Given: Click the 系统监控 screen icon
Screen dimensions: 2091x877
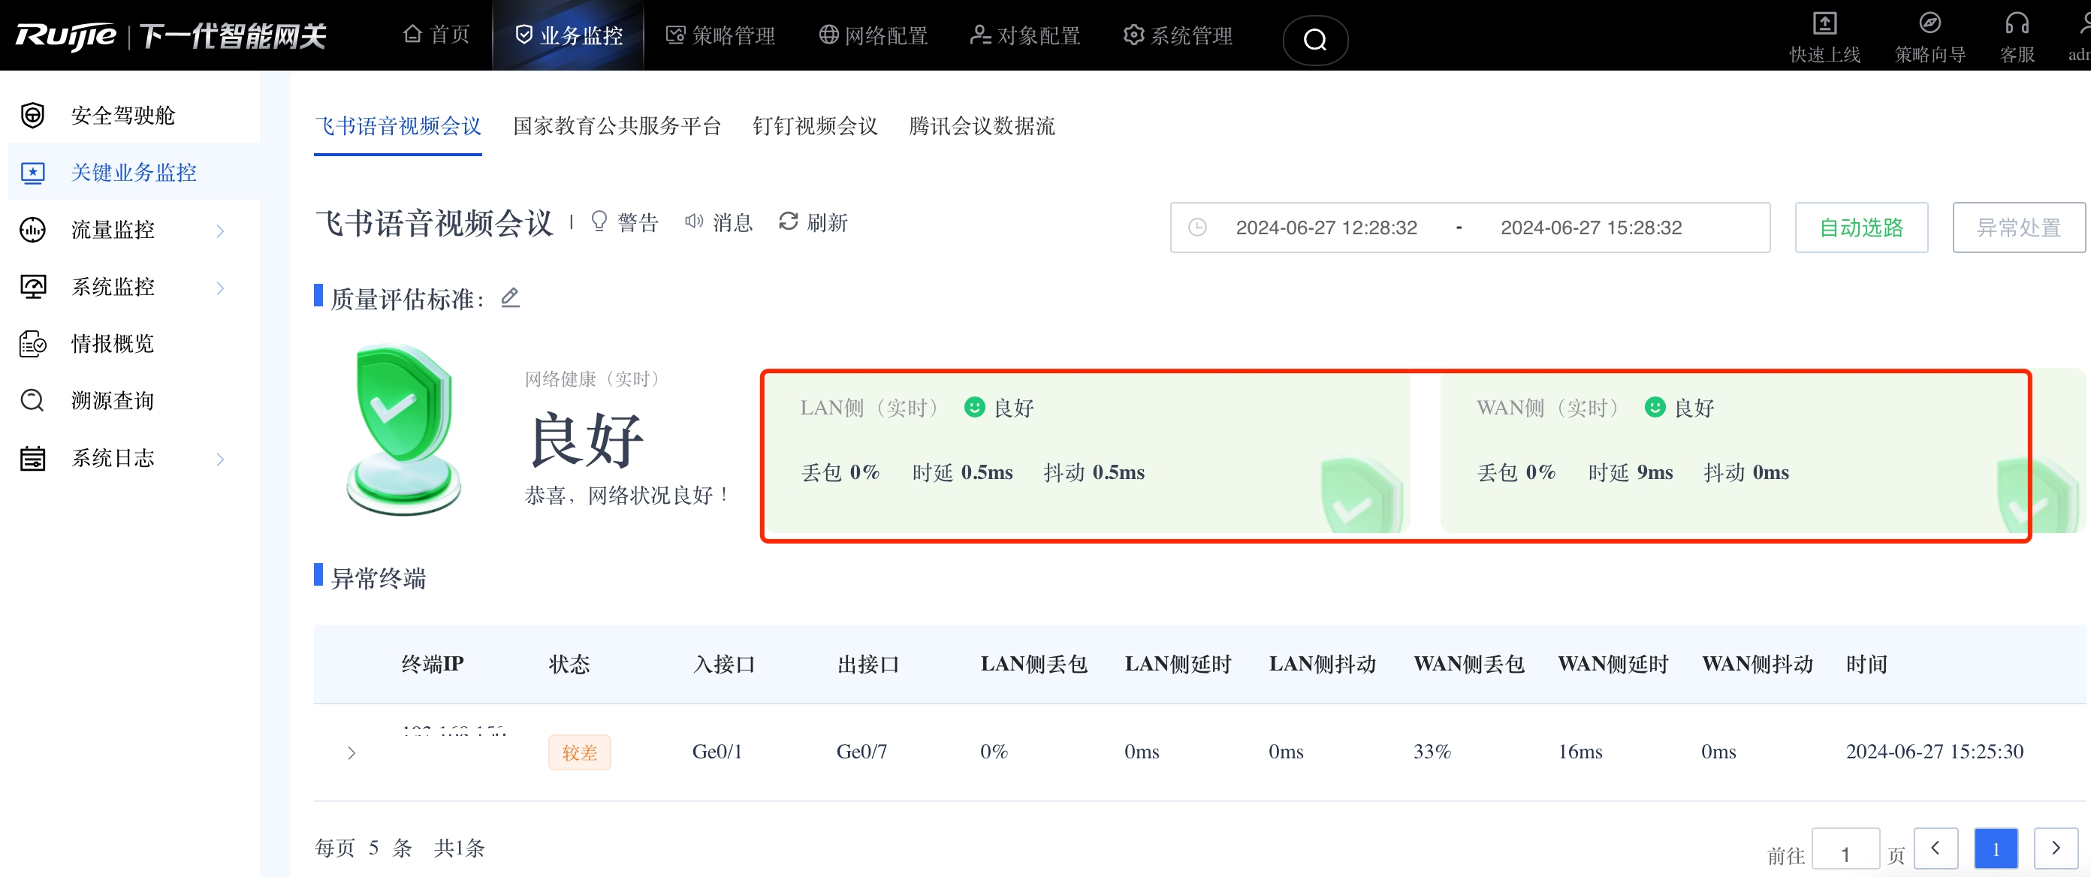Looking at the screenshot, I should coord(32,287).
